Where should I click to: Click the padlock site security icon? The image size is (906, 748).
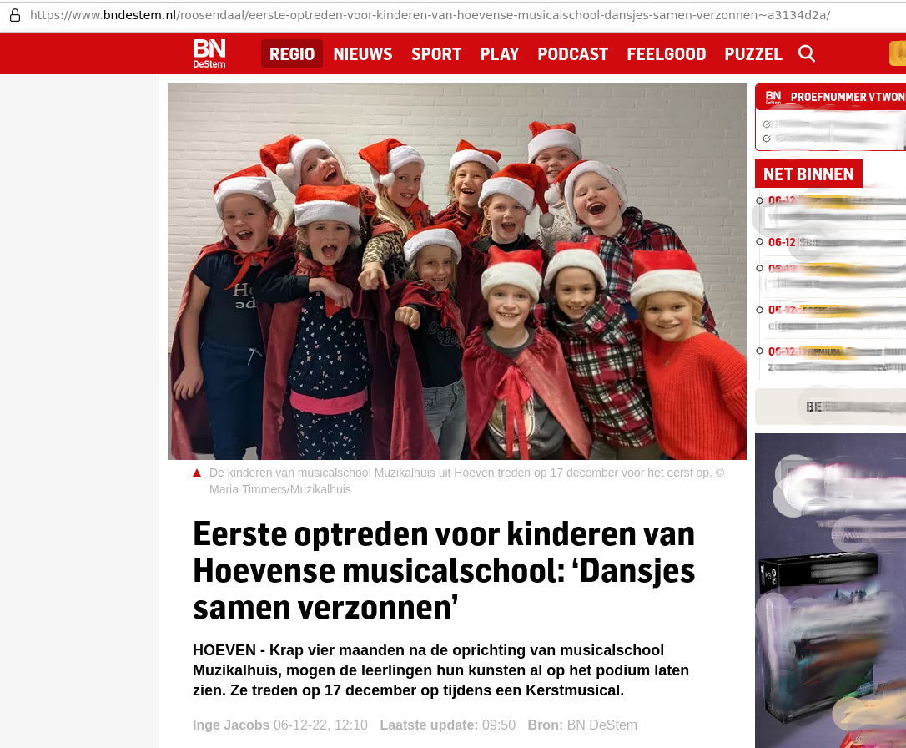tap(15, 15)
